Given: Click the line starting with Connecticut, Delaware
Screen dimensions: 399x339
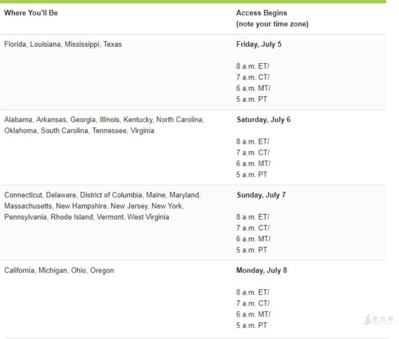Looking at the screenshot, I should (x=102, y=195).
